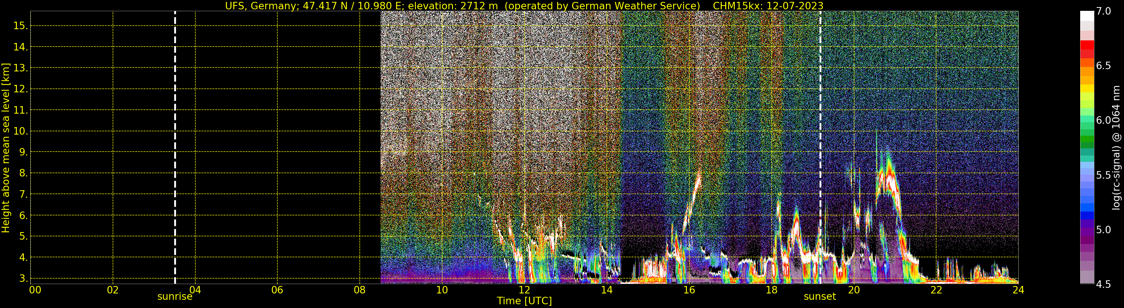Click the '5.' height axis tick label
Screen dimensions: 1124x308
pyautogui.click(x=24, y=237)
